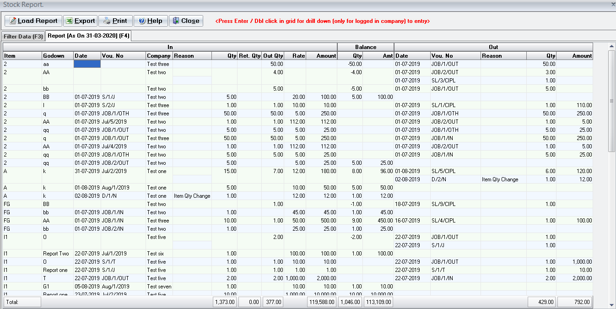Click the balance amount '450.00'
The height and width of the screenshot is (309, 616).
(x=378, y=221)
